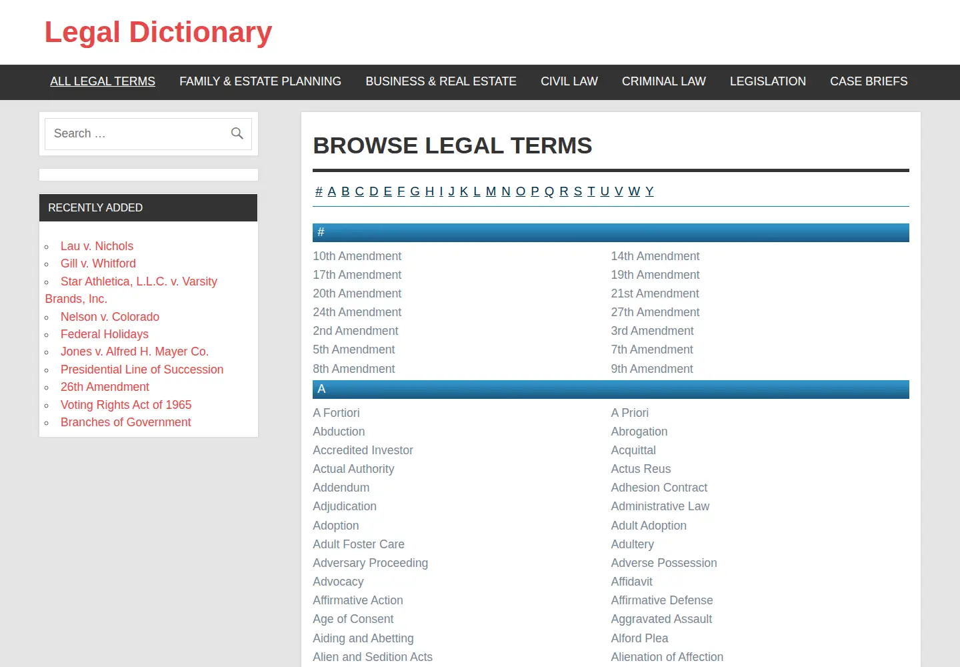Open Case Briefs from navigation bar

(869, 81)
